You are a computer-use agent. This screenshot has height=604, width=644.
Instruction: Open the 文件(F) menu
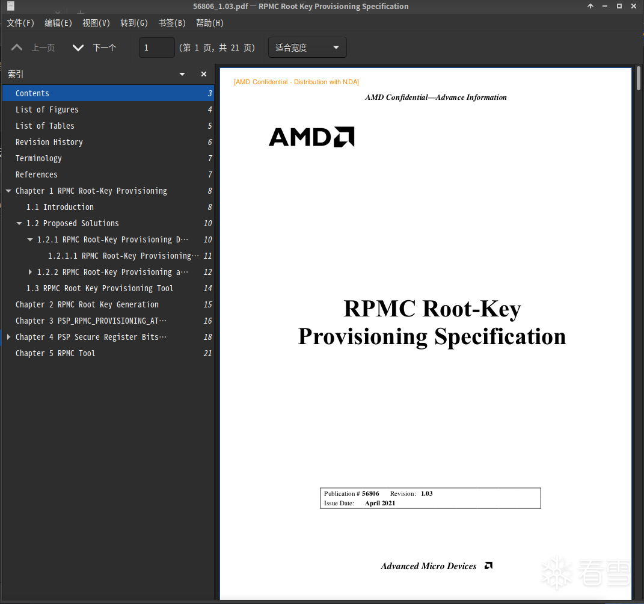pos(20,23)
